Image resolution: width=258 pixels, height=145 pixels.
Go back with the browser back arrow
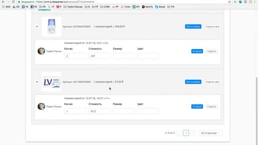click(x=3, y=2)
